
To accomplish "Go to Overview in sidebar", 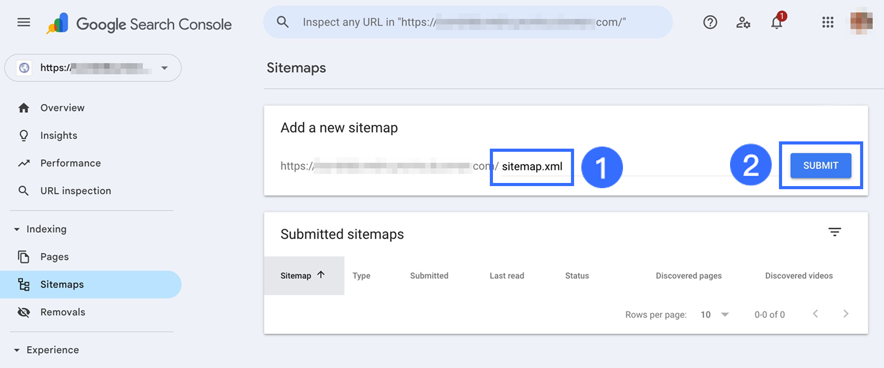I will pyautogui.click(x=62, y=108).
